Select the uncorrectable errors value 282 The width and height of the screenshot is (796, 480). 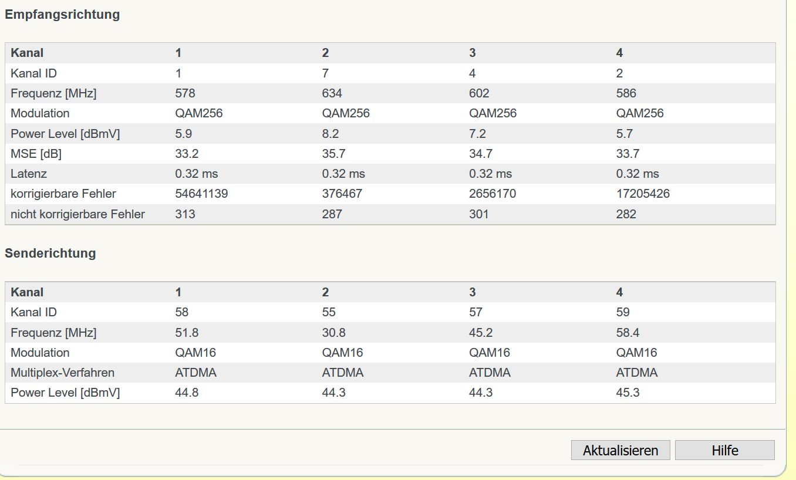pyautogui.click(x=626, y=214)
